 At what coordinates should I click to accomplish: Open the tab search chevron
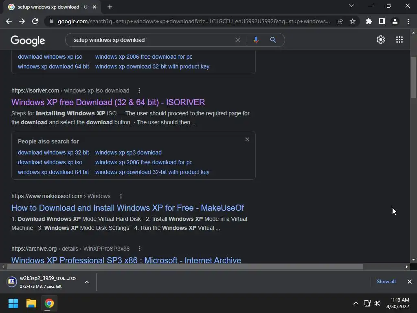[x=351, y=6]
